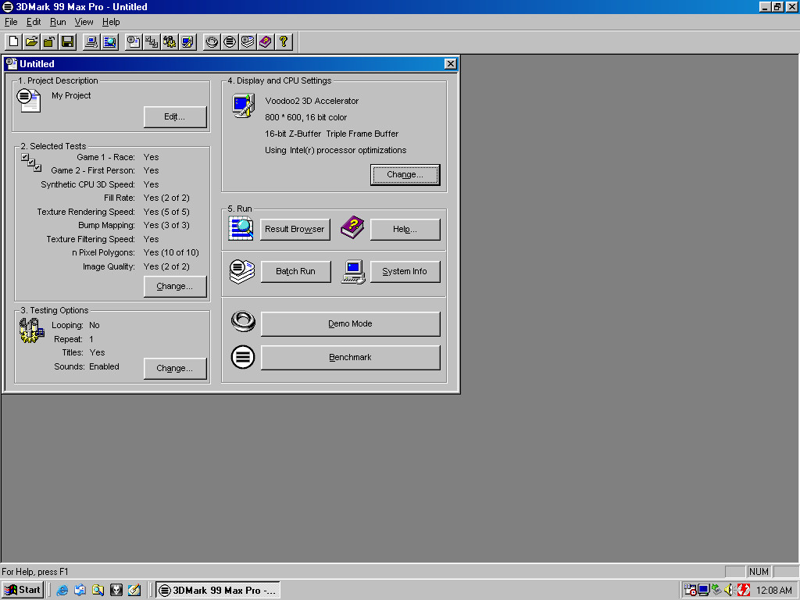Click Change... in Testing Options
The height and width of the screenshot is (600, 800).
click(x=175, y=369)
